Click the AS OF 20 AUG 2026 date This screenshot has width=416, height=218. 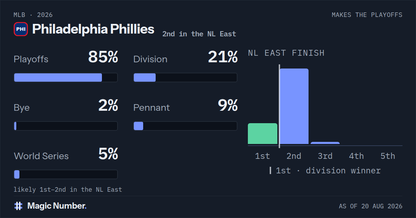click(371, 206)
